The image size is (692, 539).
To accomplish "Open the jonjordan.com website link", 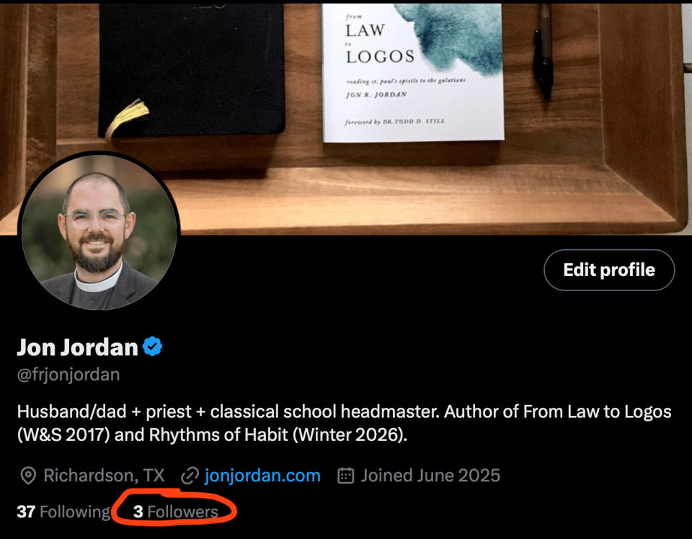I will click(262, 476).
